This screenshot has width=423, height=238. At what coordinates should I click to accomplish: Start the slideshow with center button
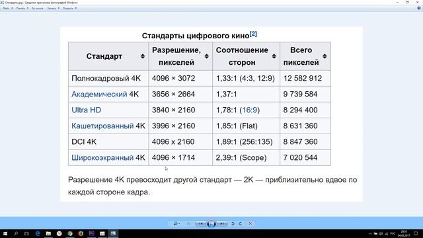(x=211, y=223)
